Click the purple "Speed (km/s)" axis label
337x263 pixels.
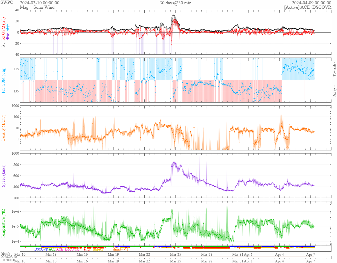(x=3, y=176)
